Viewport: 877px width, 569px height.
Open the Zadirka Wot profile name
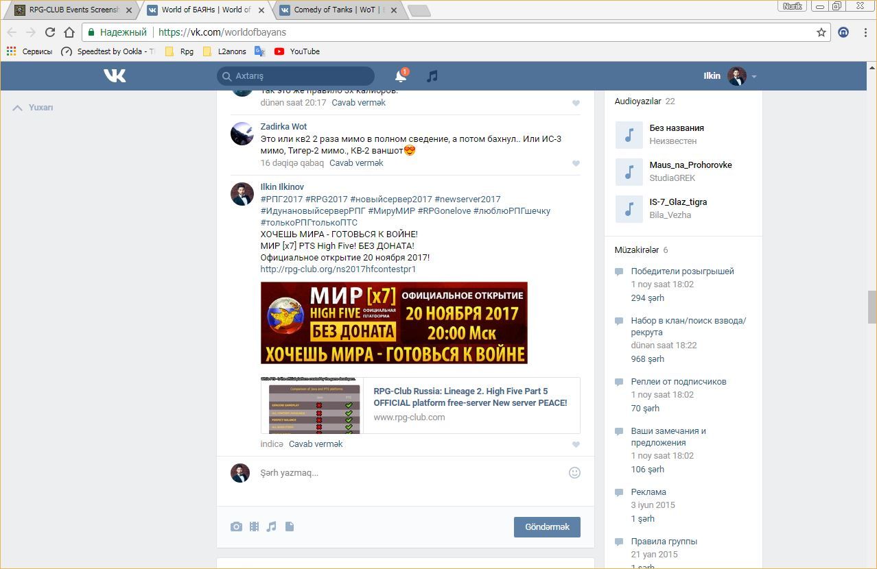pos(283,127)
